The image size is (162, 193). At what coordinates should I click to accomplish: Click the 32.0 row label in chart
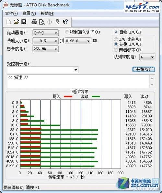click(14, 130)
